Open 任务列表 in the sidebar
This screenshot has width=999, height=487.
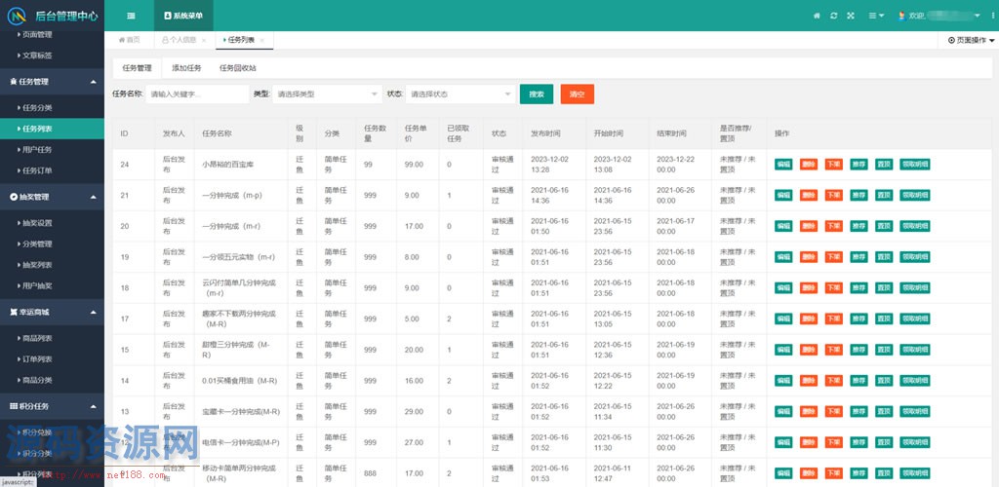(x=53, y=129)
